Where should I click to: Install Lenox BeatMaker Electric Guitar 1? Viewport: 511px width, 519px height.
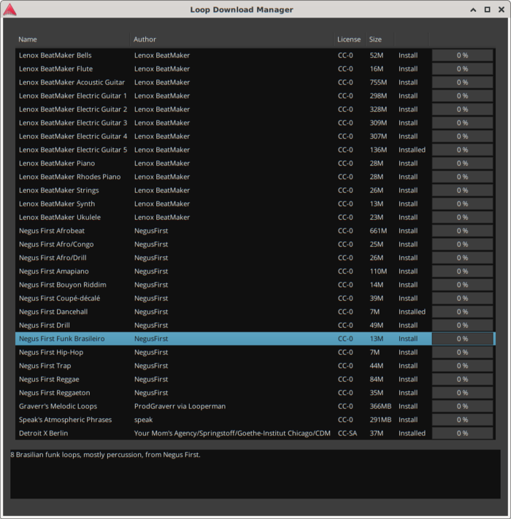coord(408,96)
